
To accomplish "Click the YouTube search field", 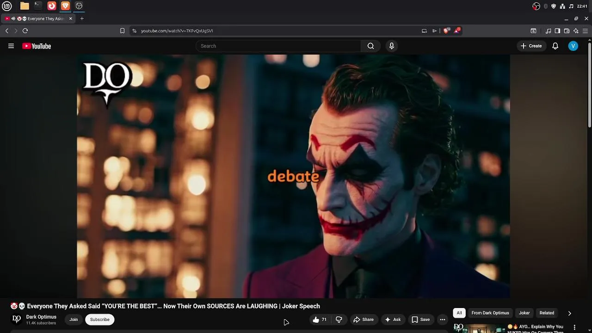I will click(278, 46).
